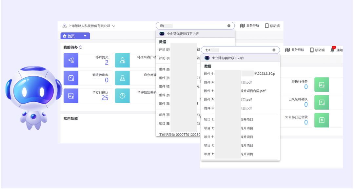354x189 pixels.
Task: Refresh the 我的待办 list via circular icon
Action: pos(81,47)
